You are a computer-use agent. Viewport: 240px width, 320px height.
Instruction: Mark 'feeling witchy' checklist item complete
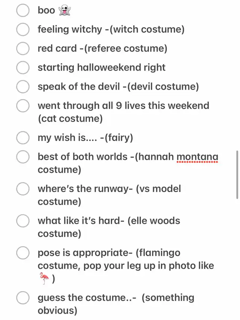tap(23, 29)
